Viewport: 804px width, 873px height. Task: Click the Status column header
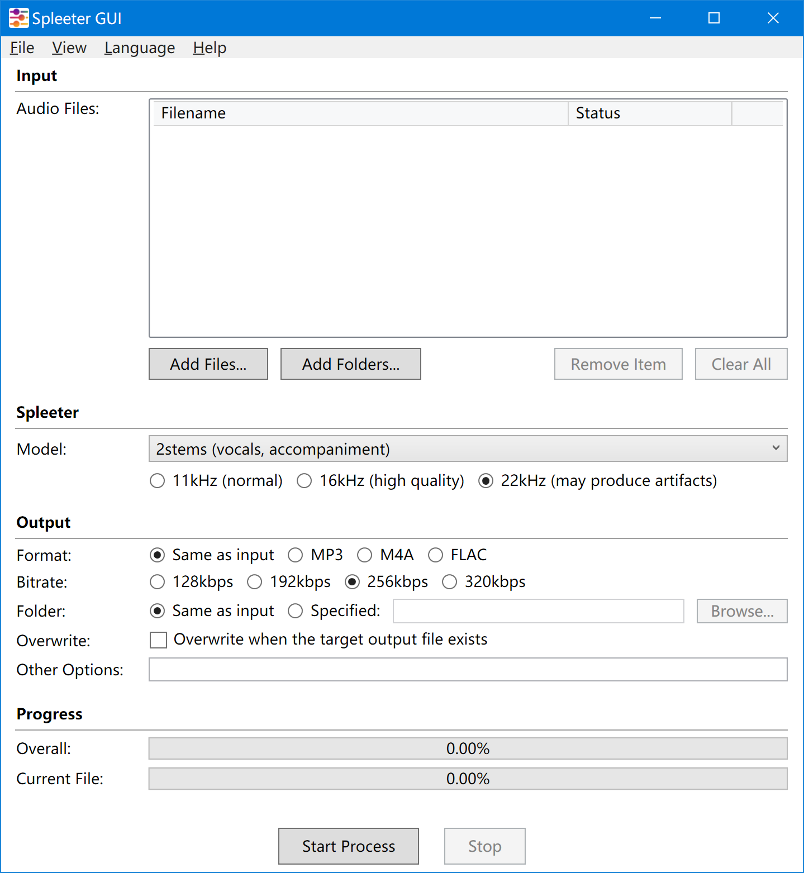click(x=650, y=113)
